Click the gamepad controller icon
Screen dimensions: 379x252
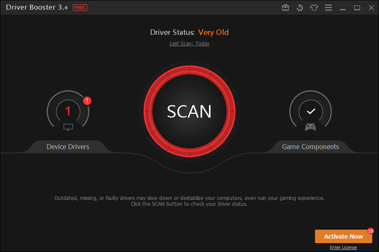[x=311, y=127]
